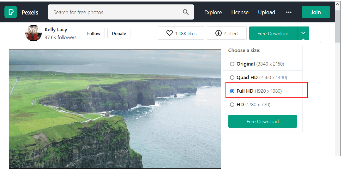Select the Full HD 1920 x 1080 option

(x=232, y=91)
